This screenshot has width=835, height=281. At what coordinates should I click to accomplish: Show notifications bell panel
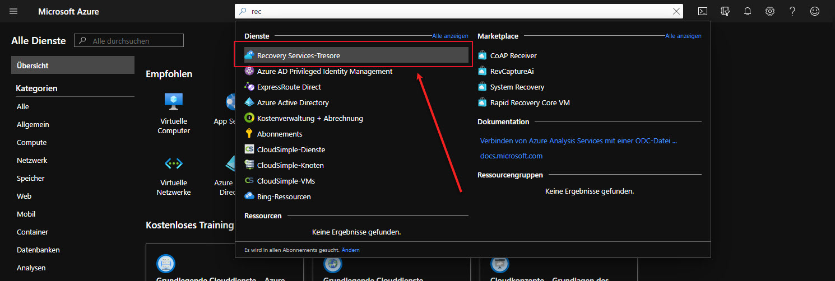(x=748, y=11)
